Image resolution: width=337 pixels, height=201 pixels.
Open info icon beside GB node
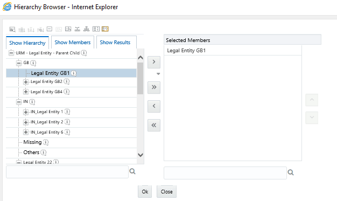(33, 63)
